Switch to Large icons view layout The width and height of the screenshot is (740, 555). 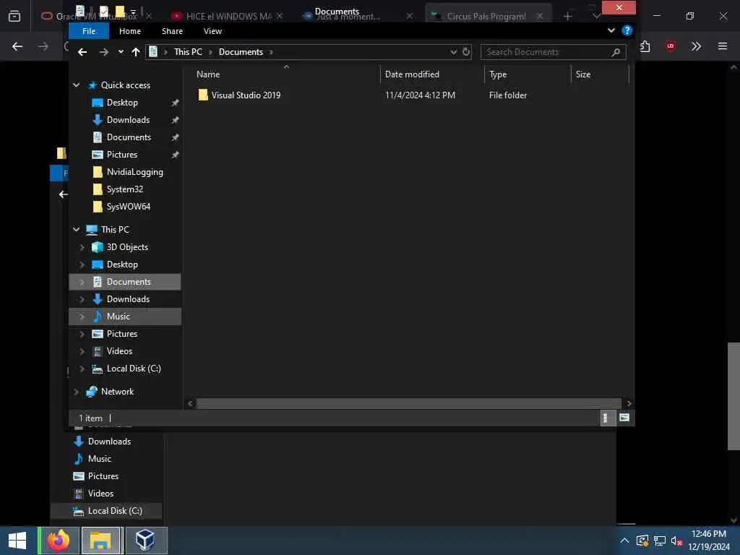pos(624,418)
